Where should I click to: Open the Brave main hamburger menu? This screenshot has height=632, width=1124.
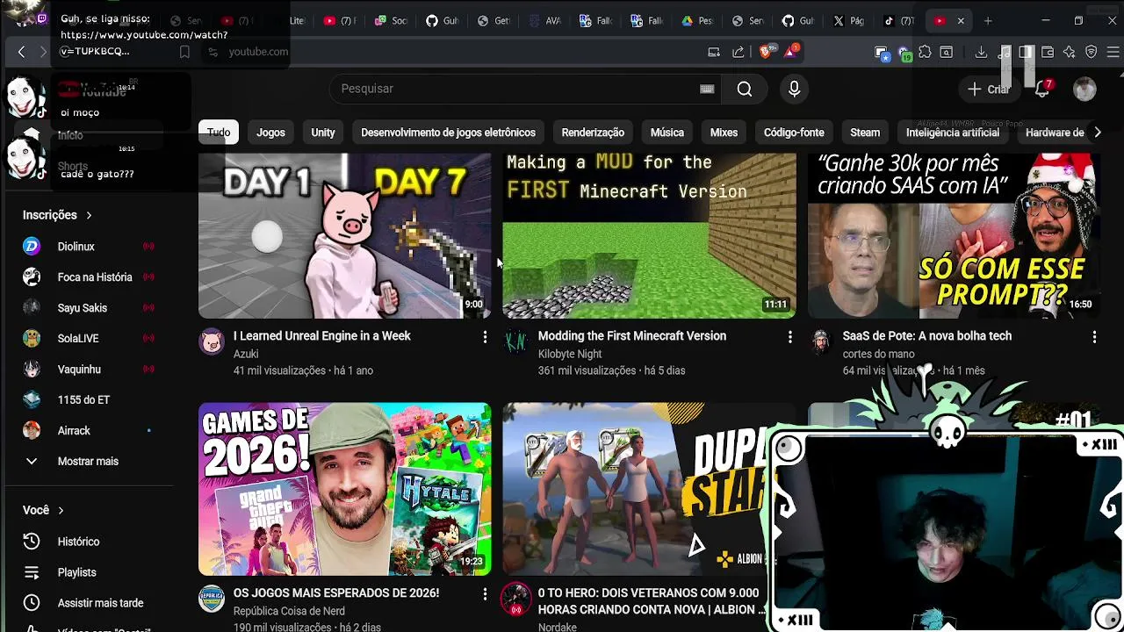point(1113,52)
